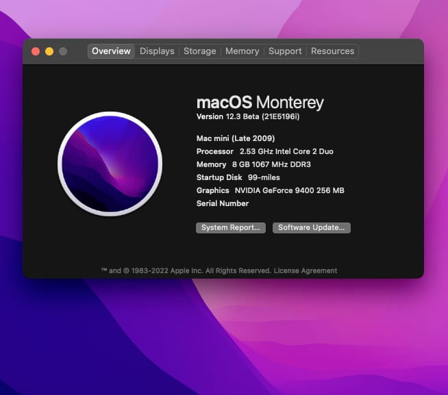The image size is (448, 395).
Task: Click the Processor label
Action: click(x=215, y=151)
